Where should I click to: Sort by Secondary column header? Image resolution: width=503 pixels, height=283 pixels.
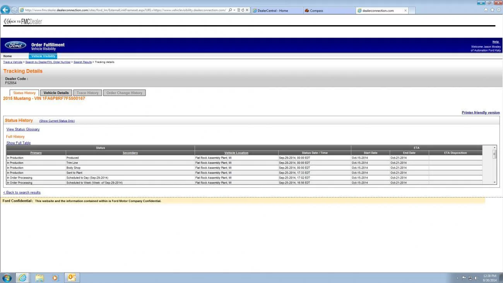click(130, 153)
